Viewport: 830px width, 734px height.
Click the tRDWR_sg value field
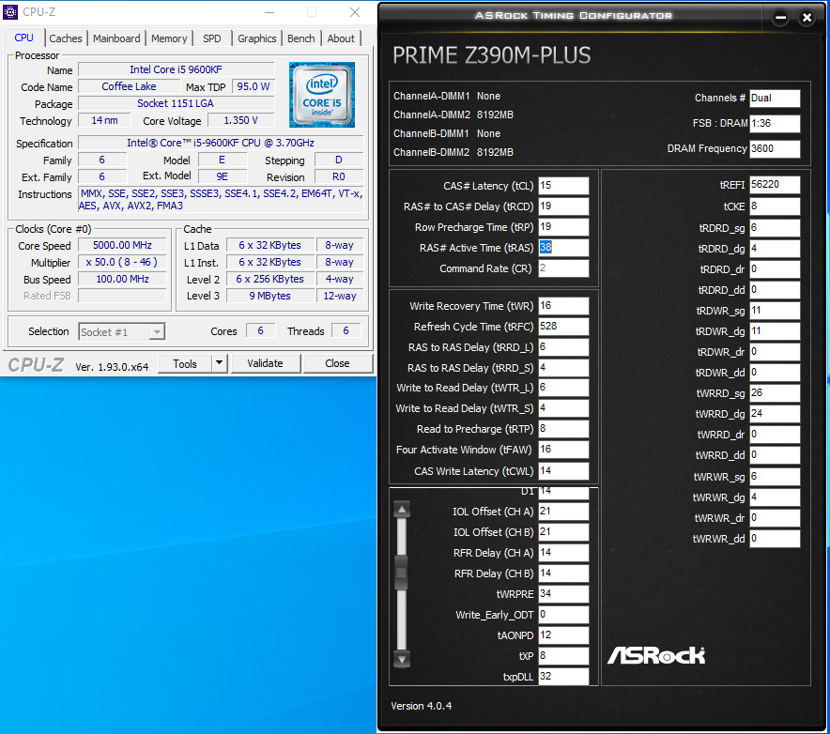(775, 311)
